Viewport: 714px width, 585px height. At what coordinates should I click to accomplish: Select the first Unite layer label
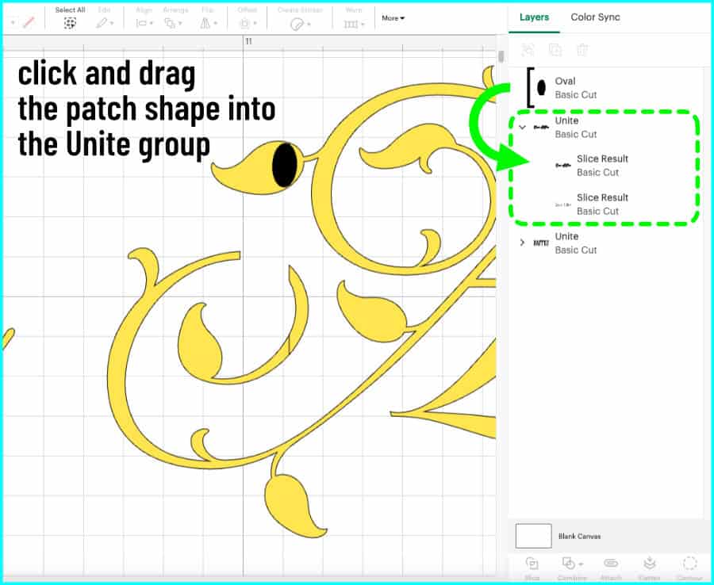point(566,120)
